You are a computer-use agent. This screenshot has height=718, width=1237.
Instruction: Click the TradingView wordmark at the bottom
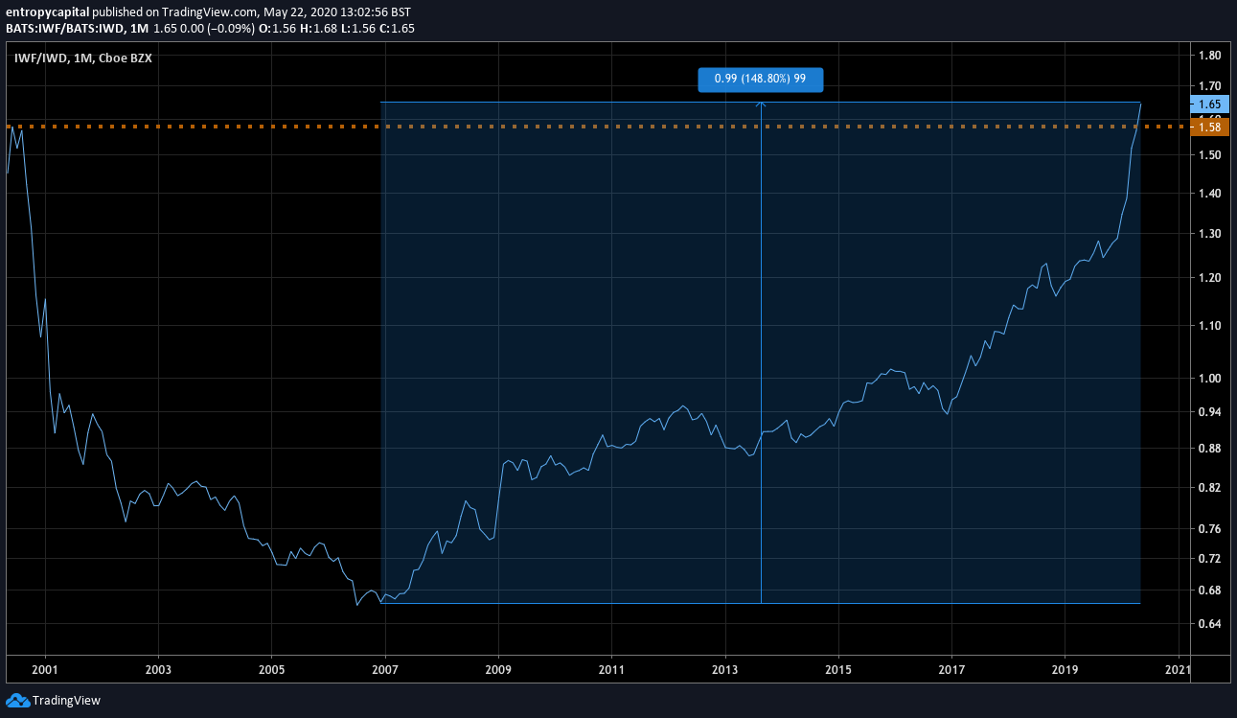point(66,701)
